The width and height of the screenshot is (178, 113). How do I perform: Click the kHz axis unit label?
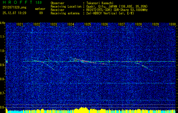pos(3,23)
